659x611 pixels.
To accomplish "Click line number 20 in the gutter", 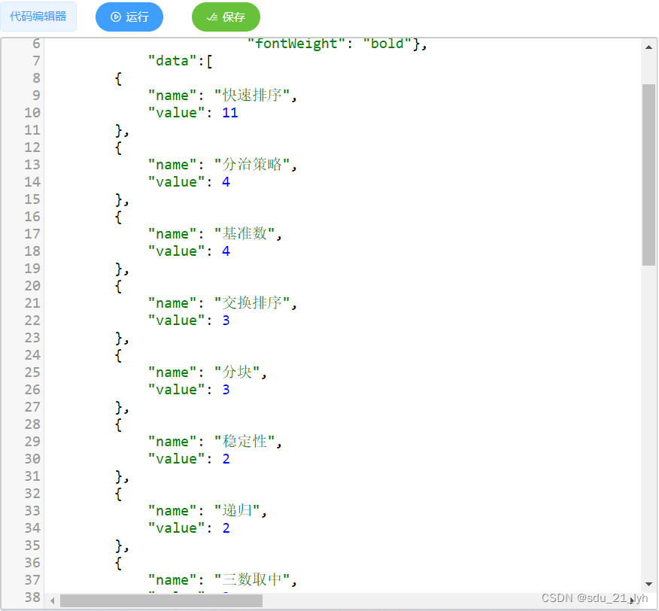I will [32, 286].
